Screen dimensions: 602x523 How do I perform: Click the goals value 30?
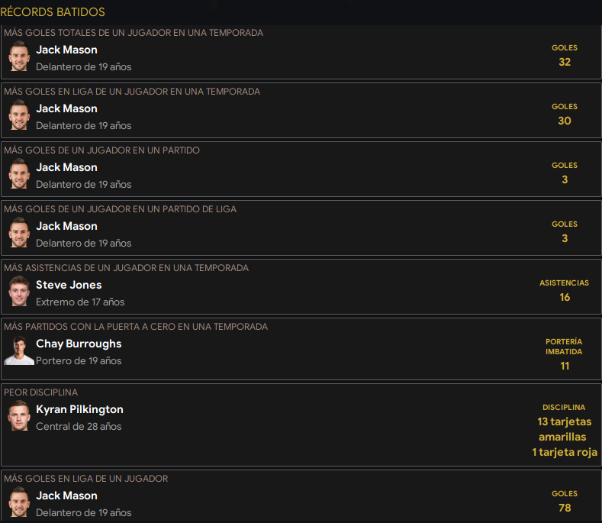pyautogui.click(x=565, y=121)
